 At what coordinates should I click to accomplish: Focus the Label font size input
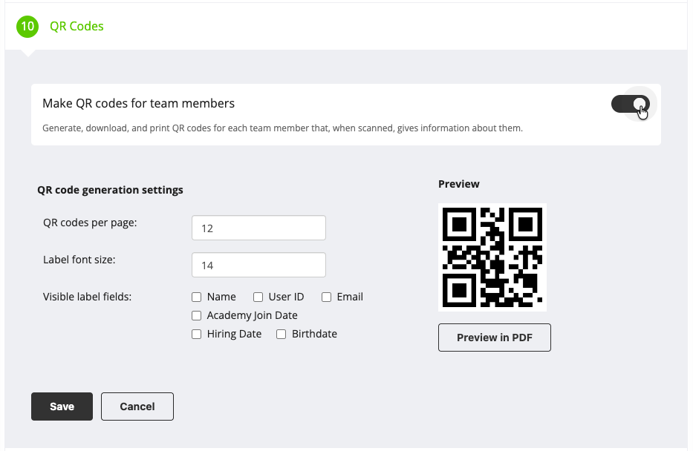click(258, 265)
